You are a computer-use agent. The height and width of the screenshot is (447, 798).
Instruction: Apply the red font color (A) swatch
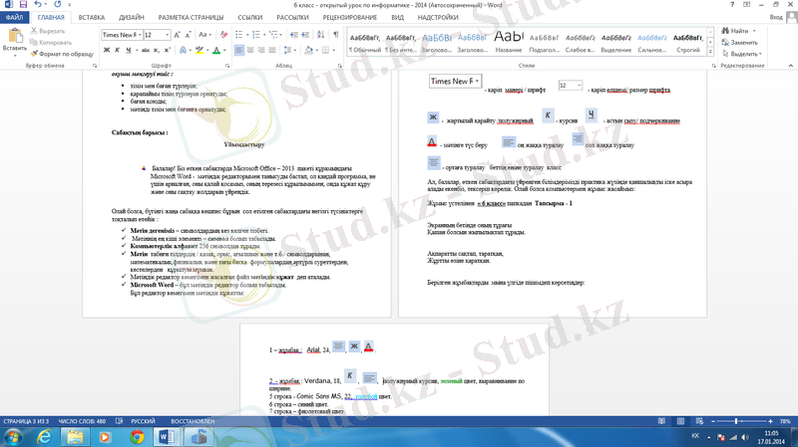[x=216, y=50]
